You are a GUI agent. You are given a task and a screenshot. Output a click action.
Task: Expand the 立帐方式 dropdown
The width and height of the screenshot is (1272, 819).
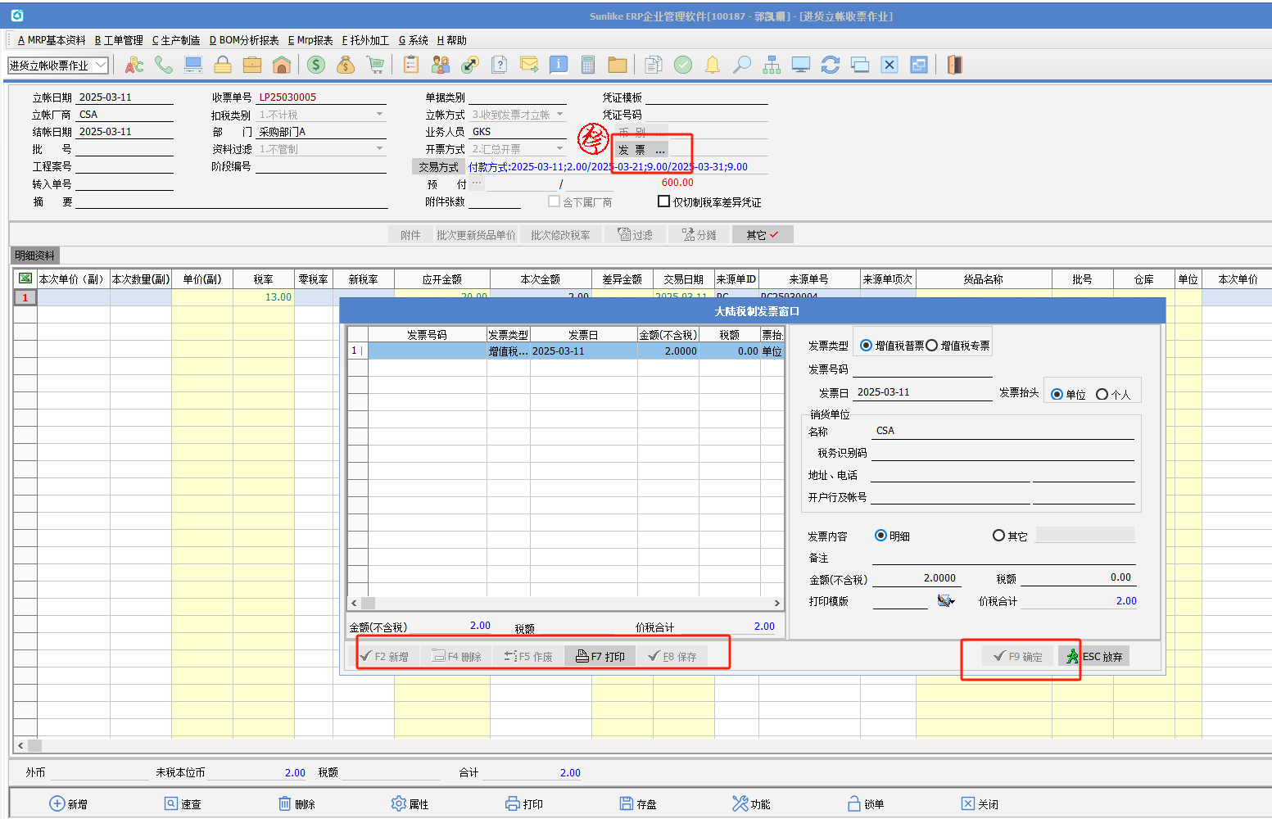(560, 115)
